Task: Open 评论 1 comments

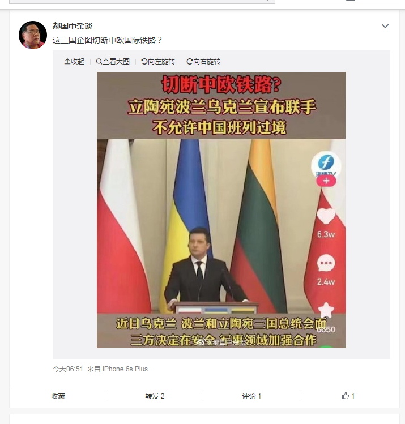Action: [x=251, y=396]
